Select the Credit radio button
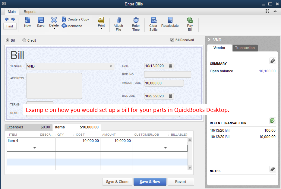Image resolution: width=281 pixels, height=189 pixels. click(x=24, y=40)
